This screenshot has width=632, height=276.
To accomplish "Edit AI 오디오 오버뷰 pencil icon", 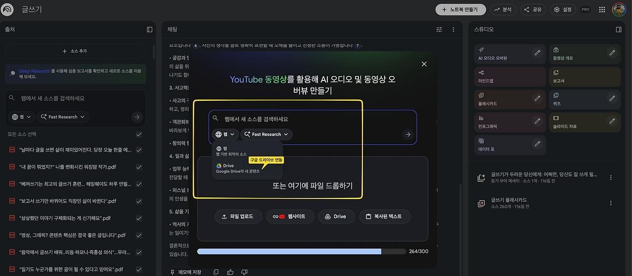I will [x=537, y=52].
